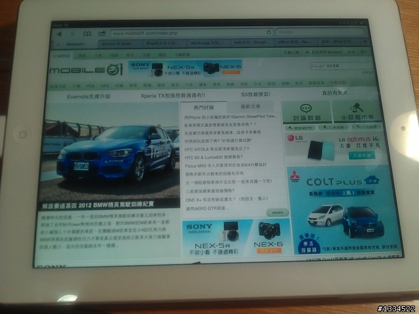Open 'ONE X+ 有沒有缺這麼大?' discussion link
Image resolution: width=419 pixels, height=314 pixels.
pyautogui.click(x=227, y=200)
